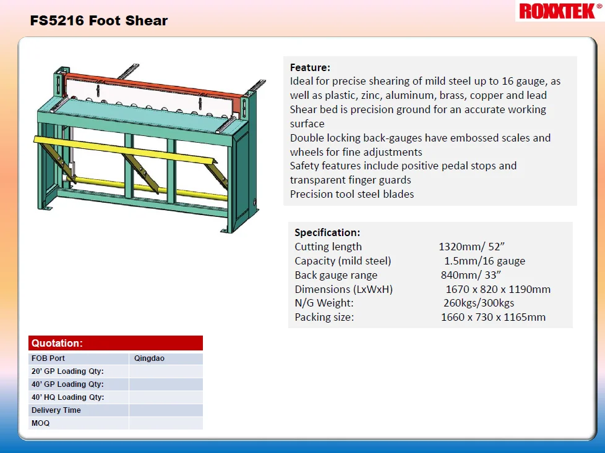
Task: Click the Dimensions (LxWxH) label
Action: [x=343, y=289]
